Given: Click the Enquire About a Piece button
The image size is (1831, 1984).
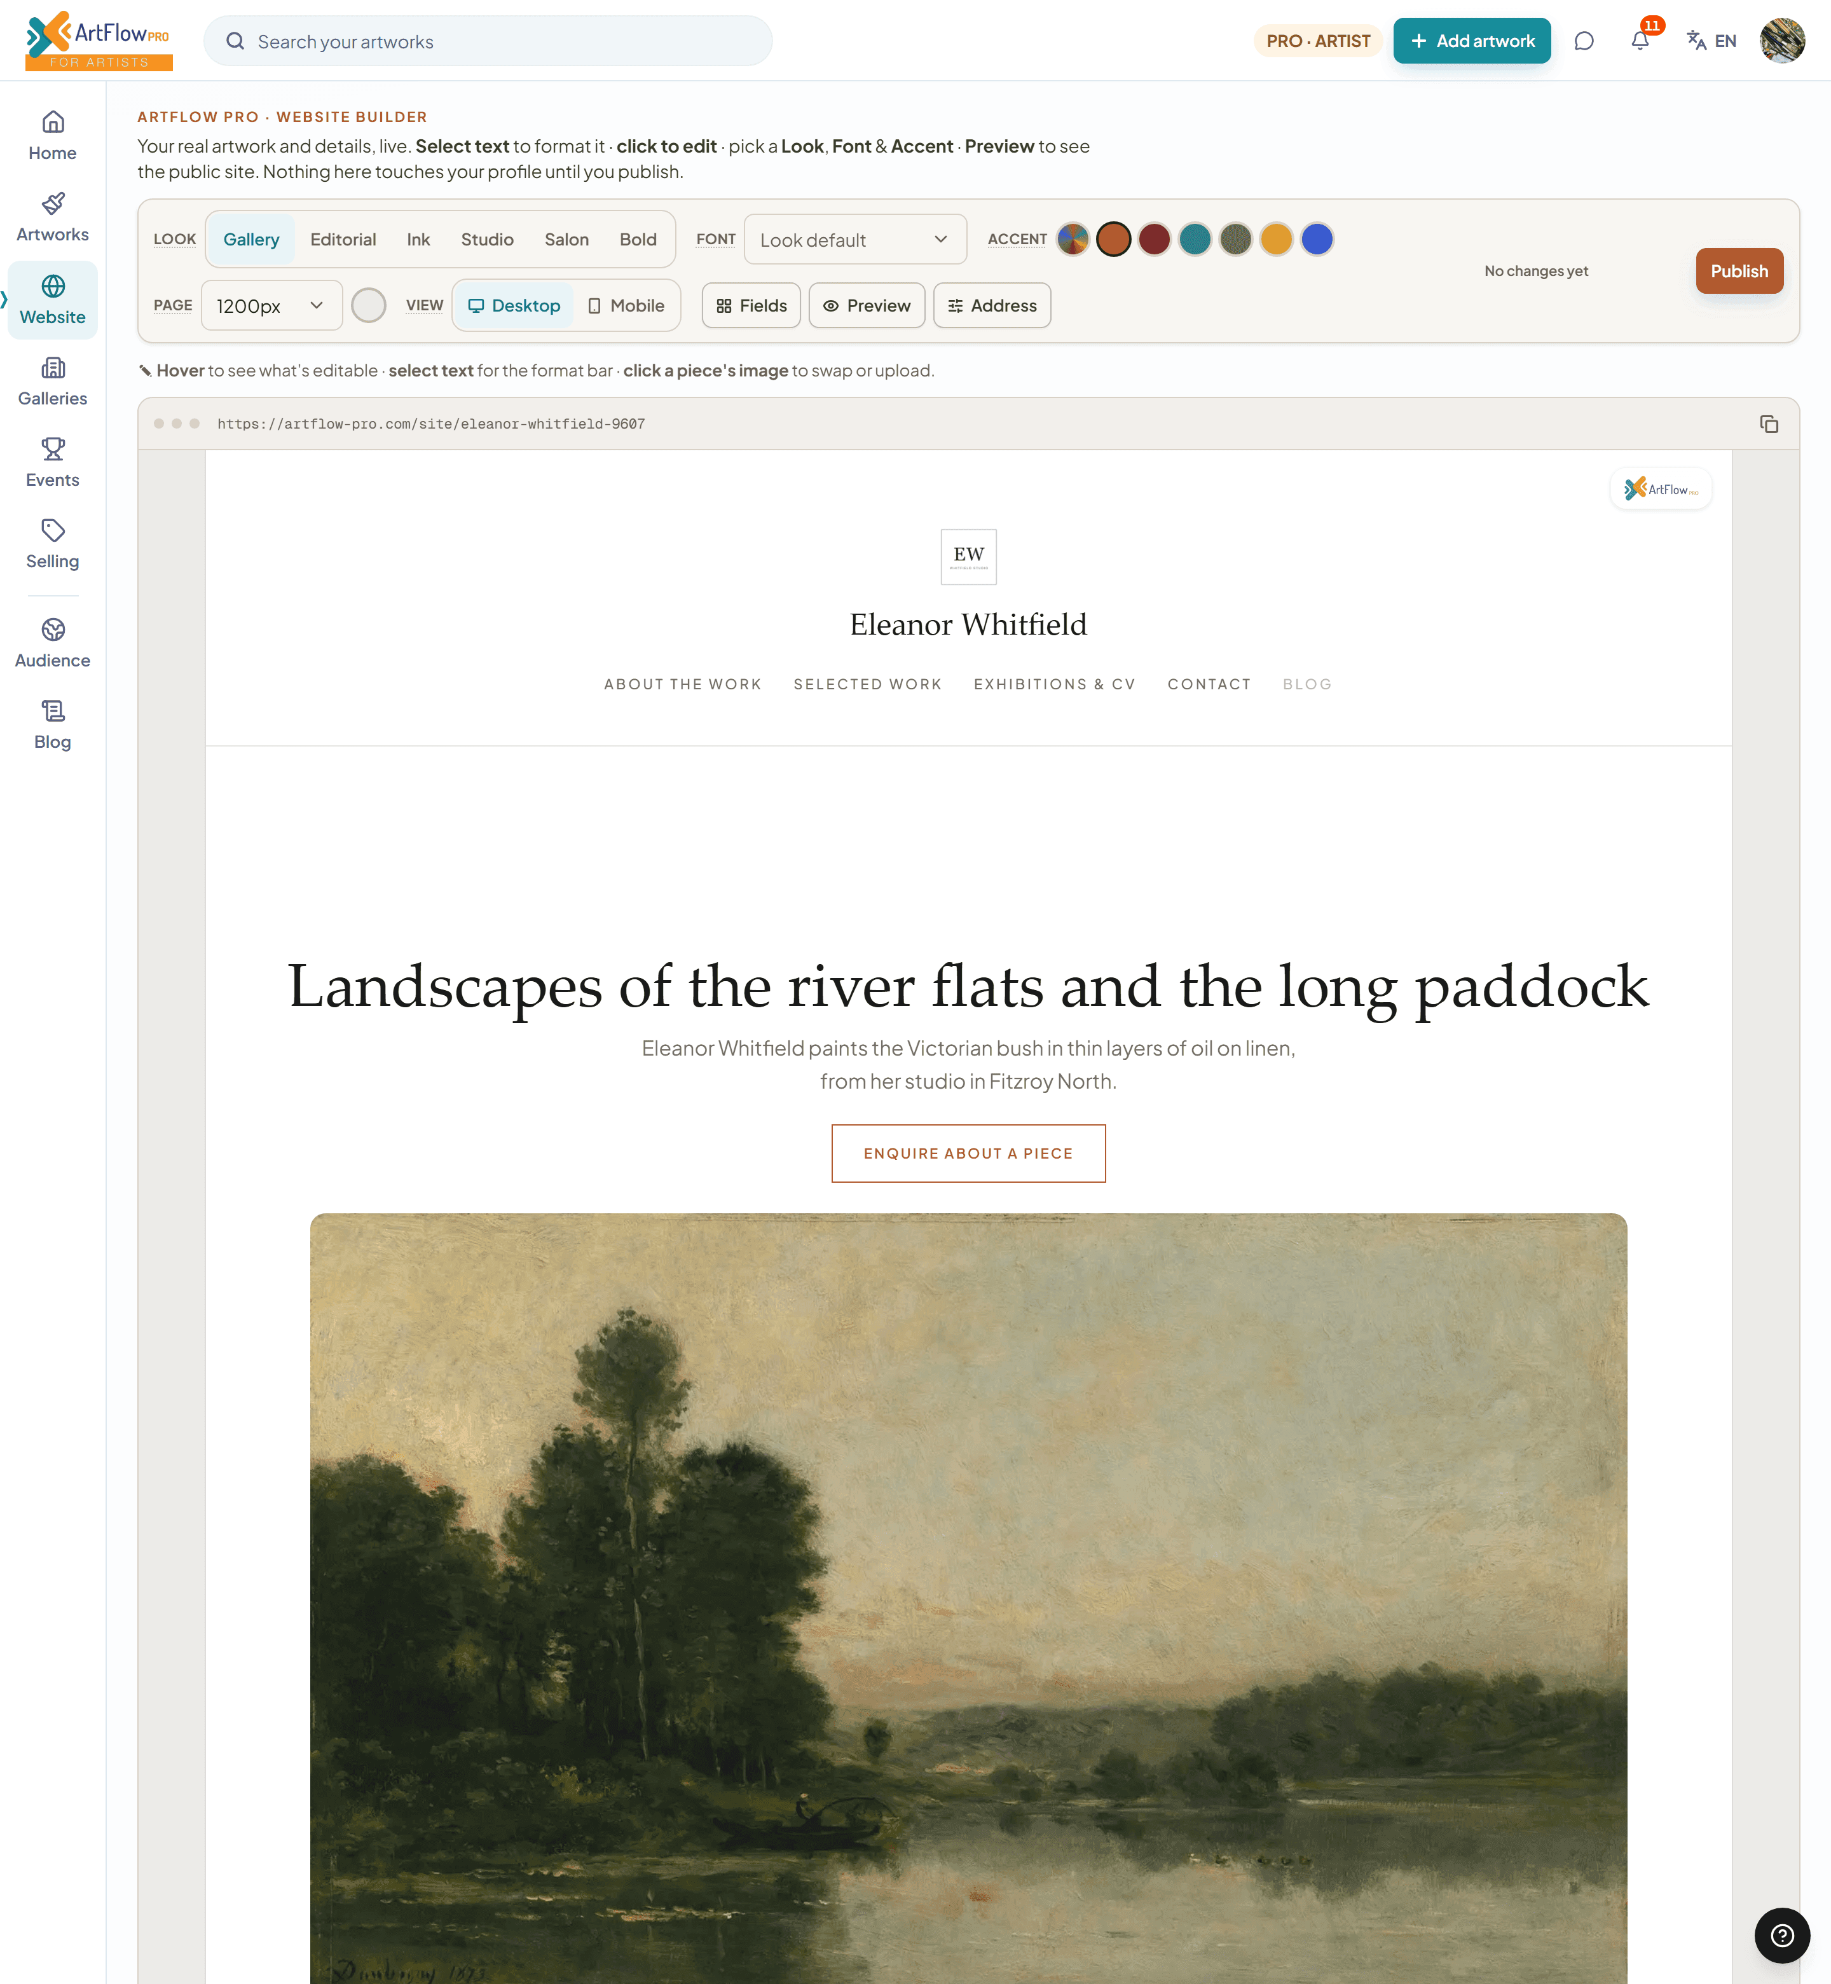Looking at the screenshot, I should coord(968,1152).
